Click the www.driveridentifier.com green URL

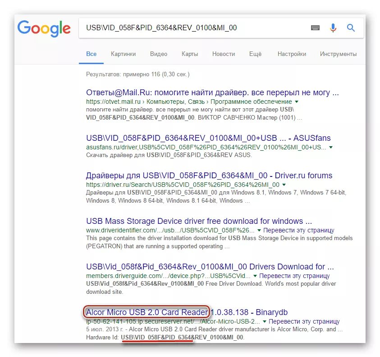point(170,230)
